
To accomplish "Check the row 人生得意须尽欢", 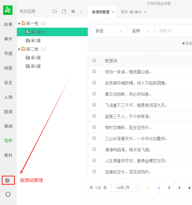I will [x=94, y=160].
